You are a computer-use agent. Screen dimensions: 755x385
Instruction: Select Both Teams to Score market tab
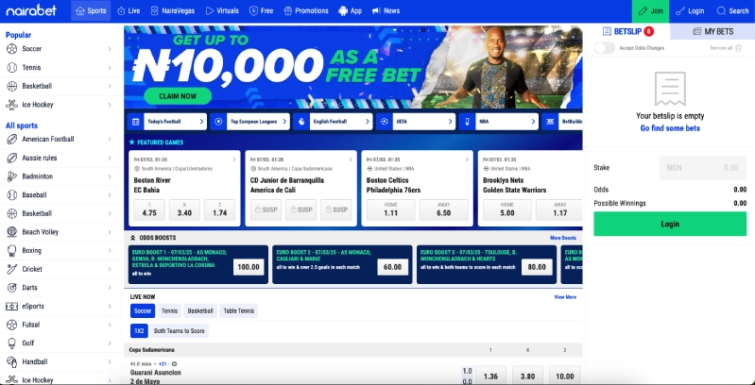coord(180,331)
